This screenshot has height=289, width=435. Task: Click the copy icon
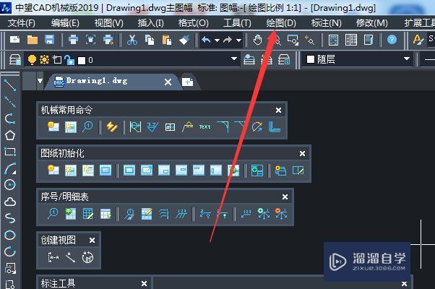point(150,40)
